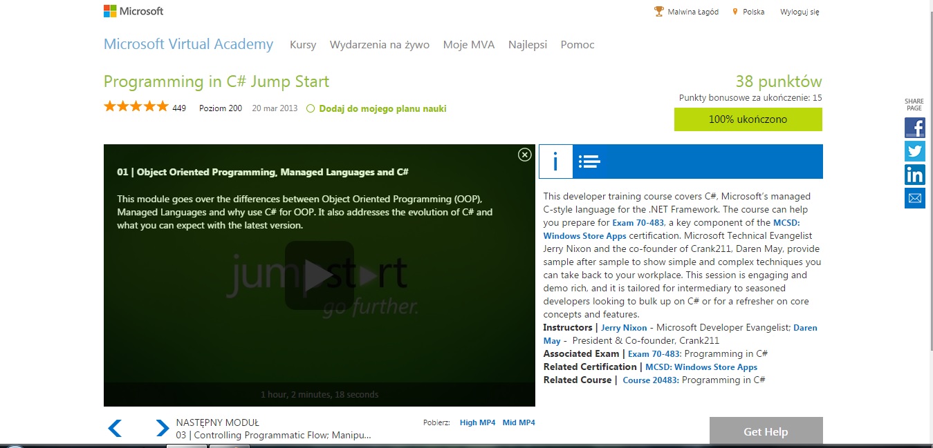Change the Polska location setting
The height and width of the screenshot is (448, 933).
coord(752,12)
